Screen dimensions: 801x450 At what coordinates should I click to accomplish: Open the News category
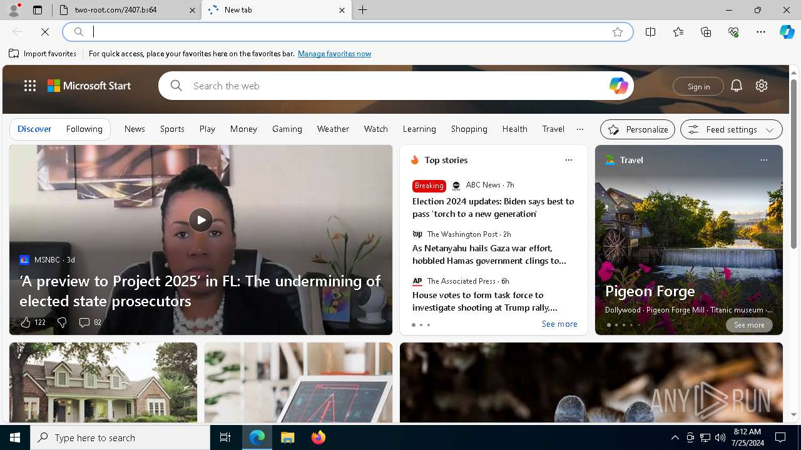pos(135,129)
